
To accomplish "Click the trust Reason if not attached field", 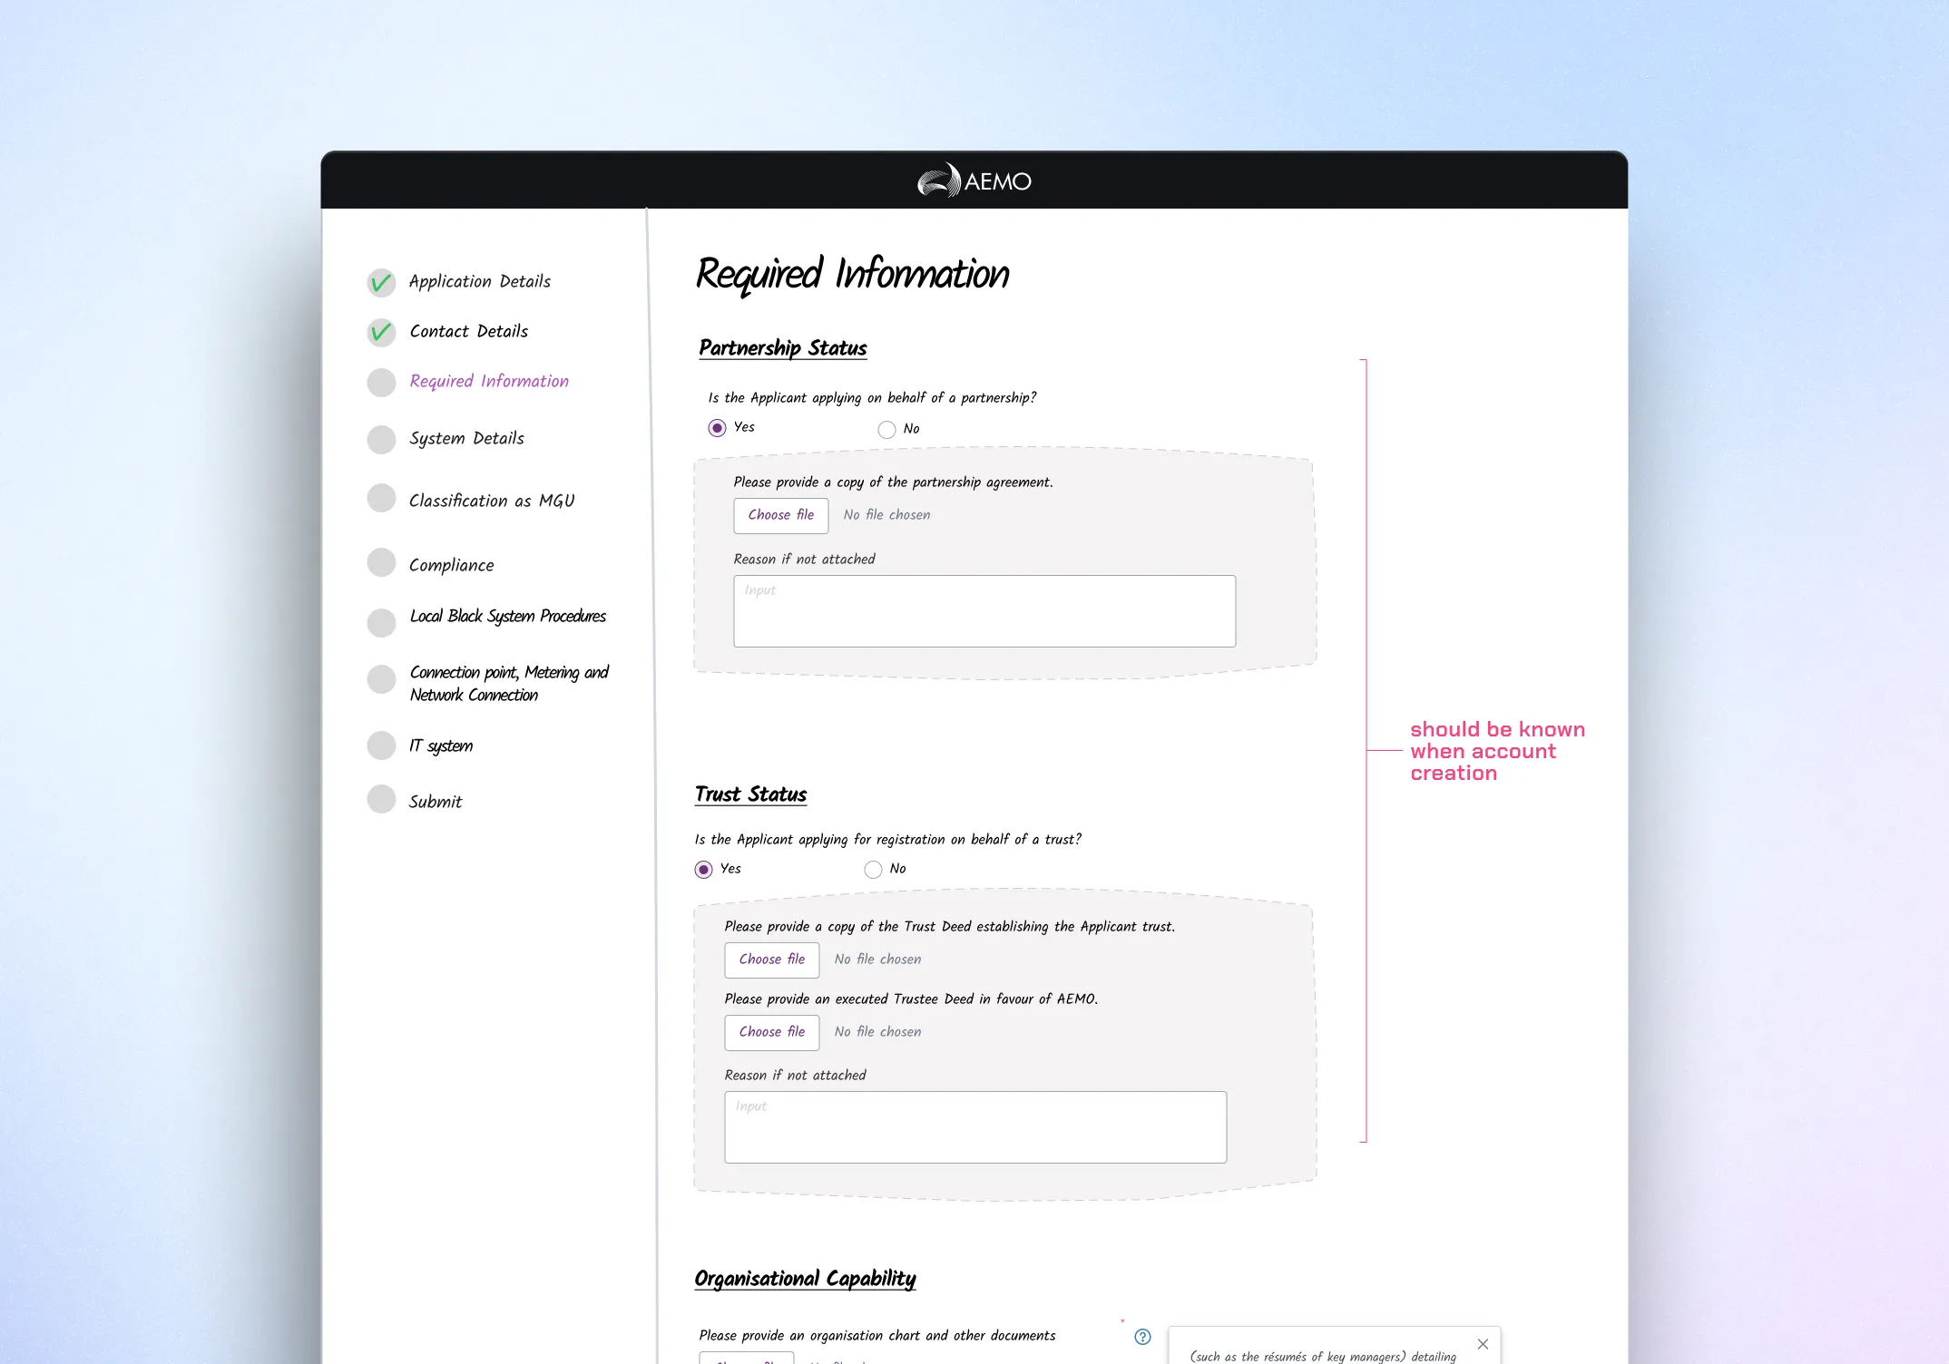I will pyautogui.click(x=974, y=1126).
